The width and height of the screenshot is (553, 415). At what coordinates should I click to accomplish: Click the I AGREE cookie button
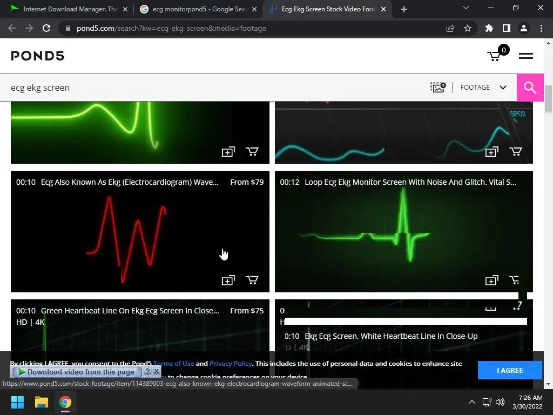(510, 370)
